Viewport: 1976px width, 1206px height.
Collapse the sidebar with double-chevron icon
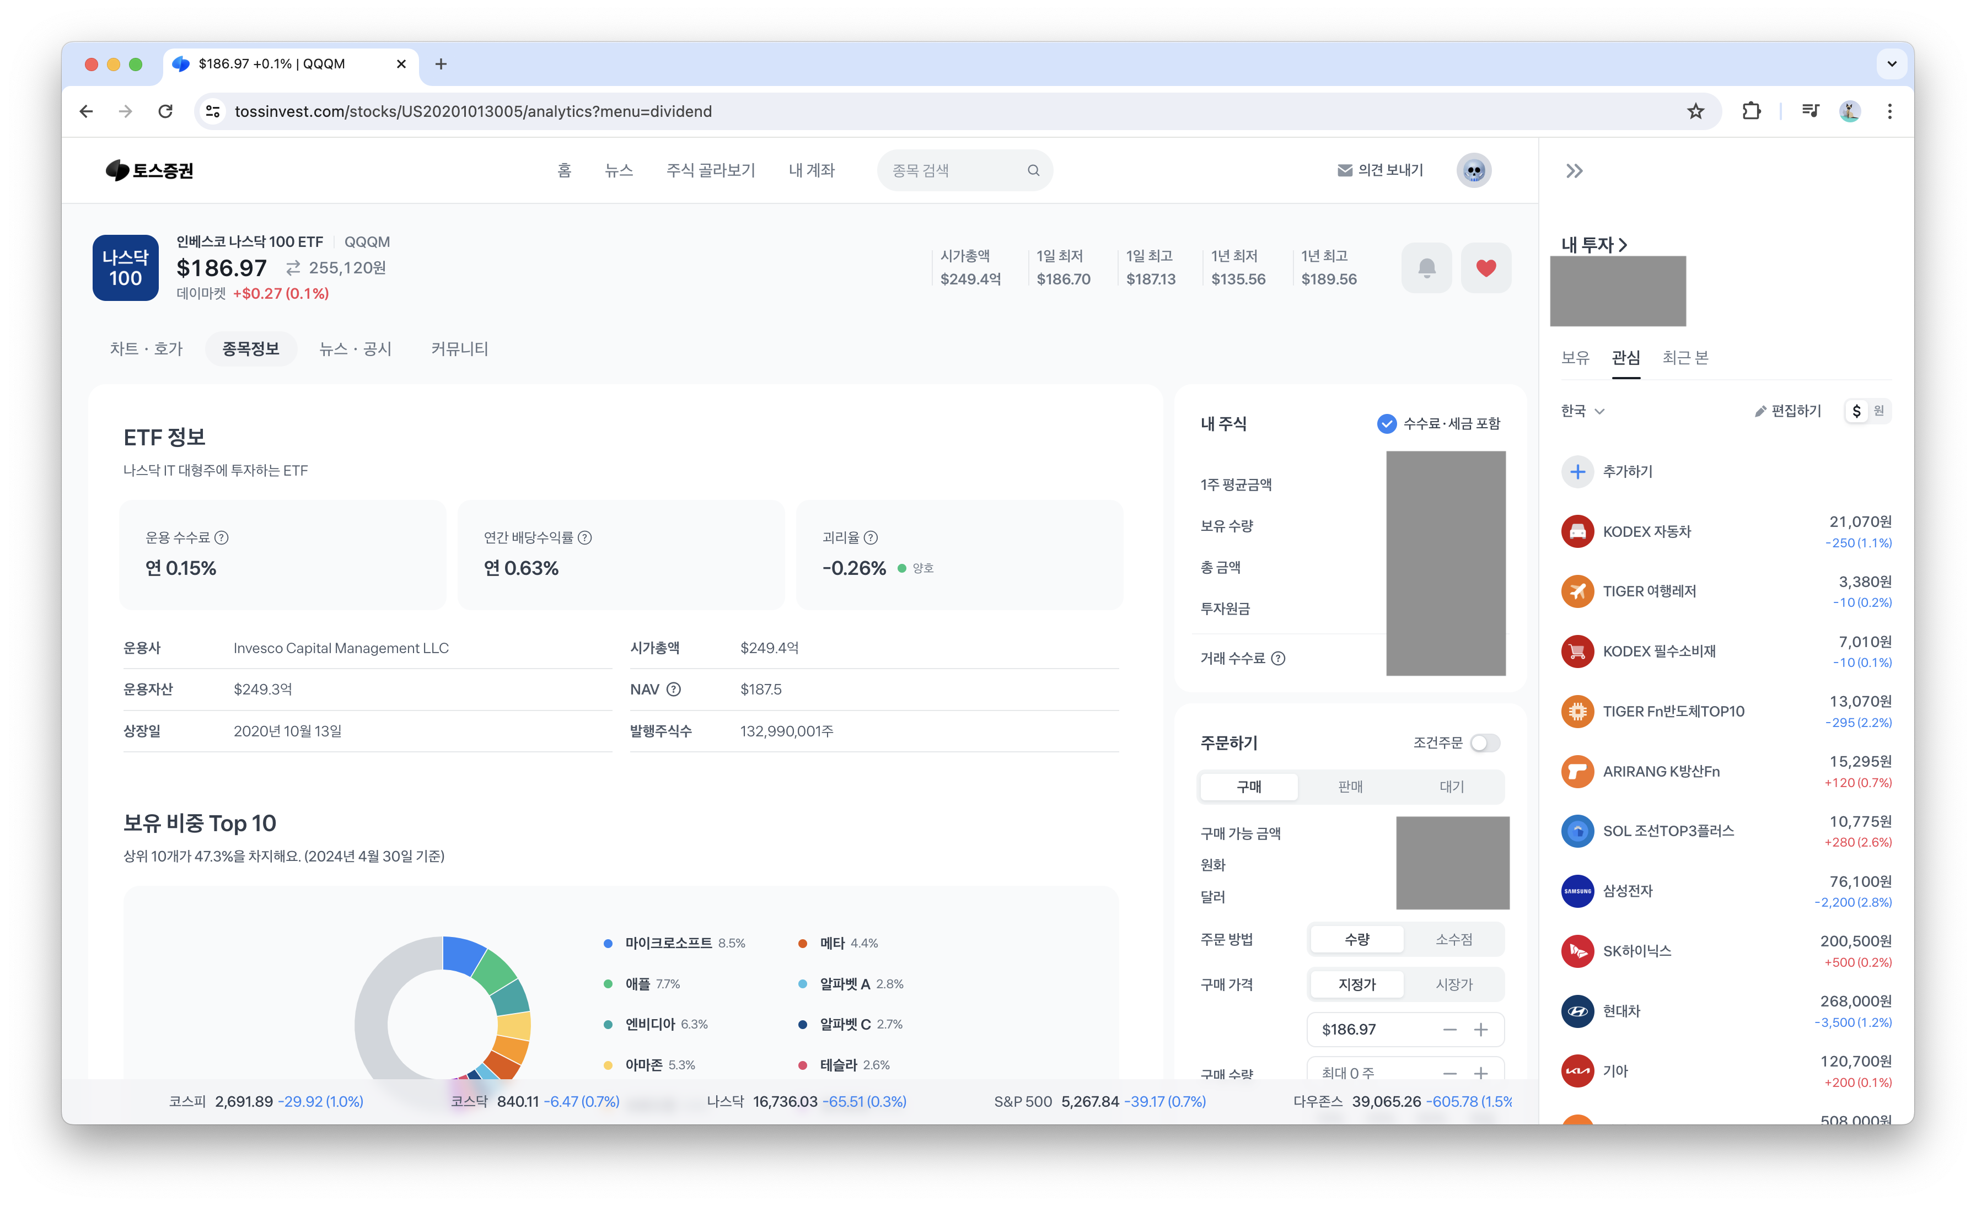pyautogui.click(x=1574, y=171)
